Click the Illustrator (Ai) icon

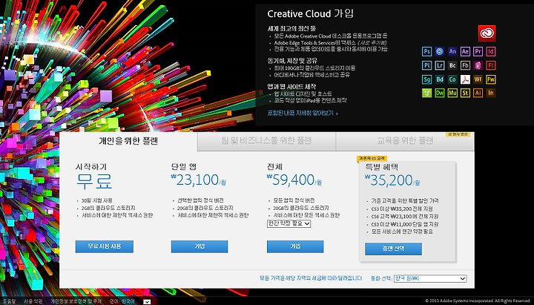[478, 93]
